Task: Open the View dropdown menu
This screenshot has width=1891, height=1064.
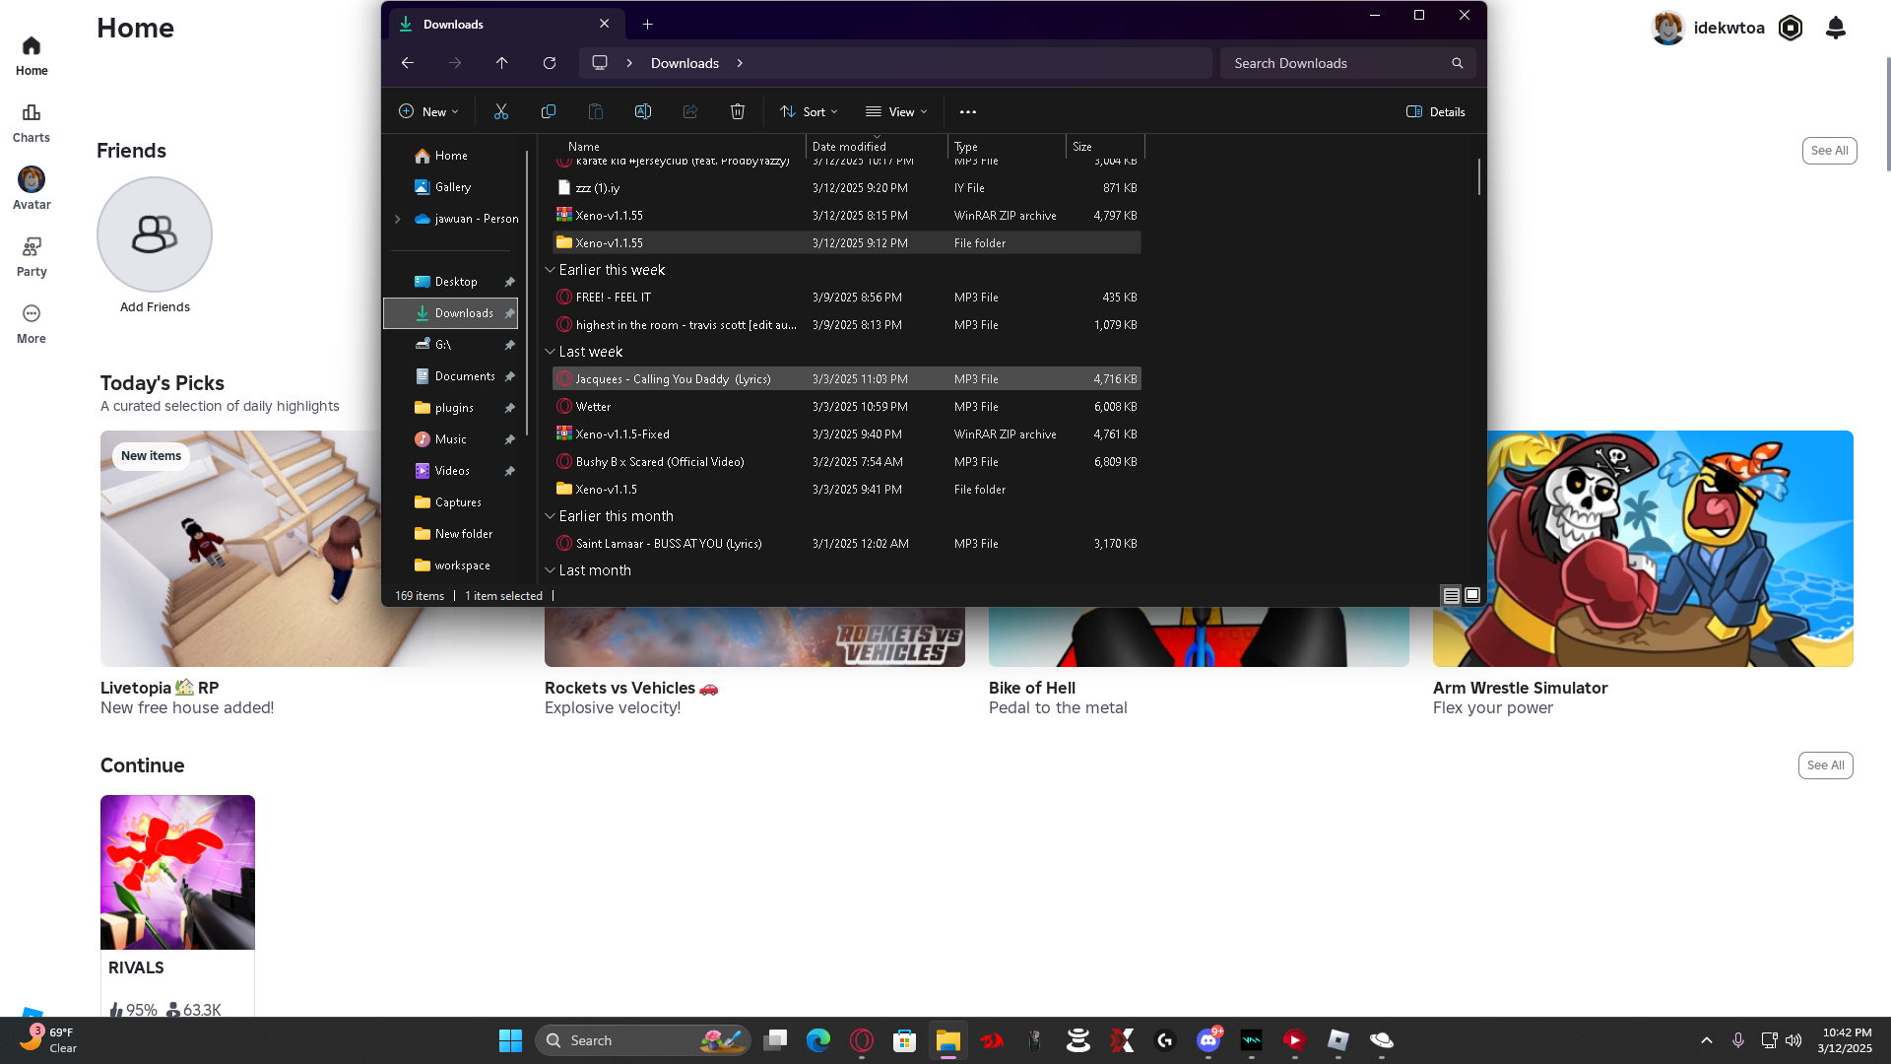Action: tap(896, 112)
